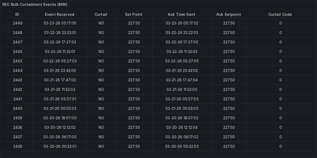Click event received 03-22-26 23:22:01 cell
Image resolution: width=317 pixels, height=158 pixels.
coord(60,33)
